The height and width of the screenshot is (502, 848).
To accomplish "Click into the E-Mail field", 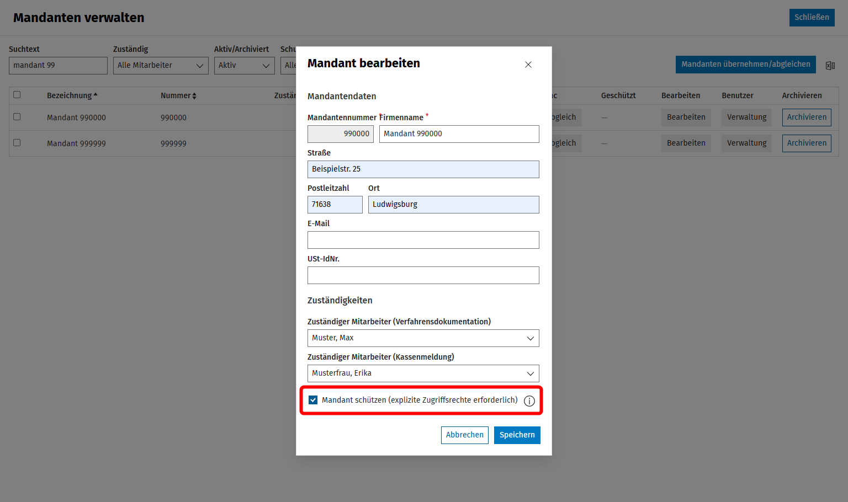I will 423,240.
